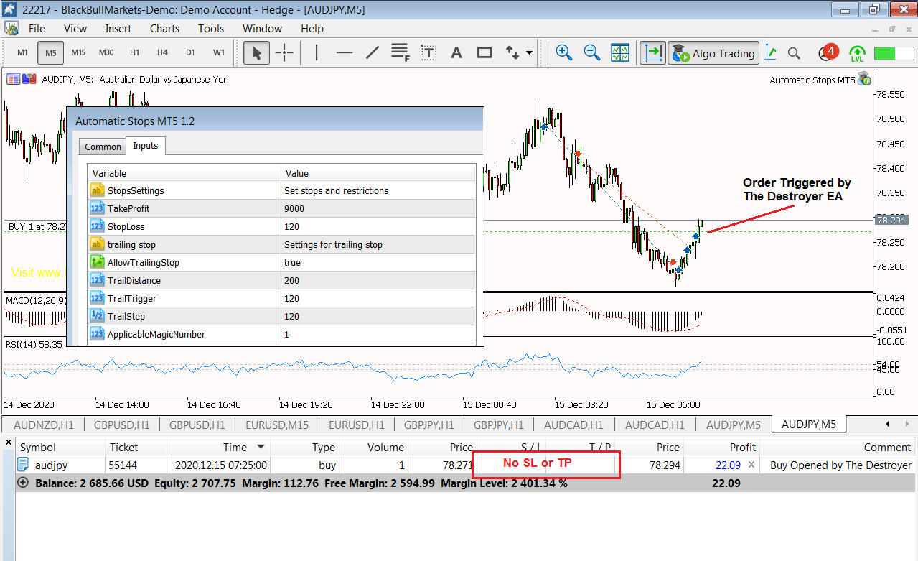Image resolution: width=918 pixels, height=561 pixels.
Task: Open the arrow objects dropdown arrow
Action: (529, 52)
